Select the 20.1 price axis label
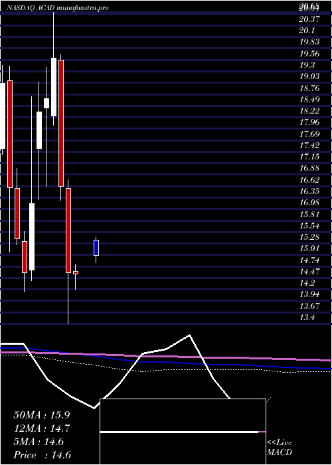This screenshot has height=465, width=332. coord(307,31)
